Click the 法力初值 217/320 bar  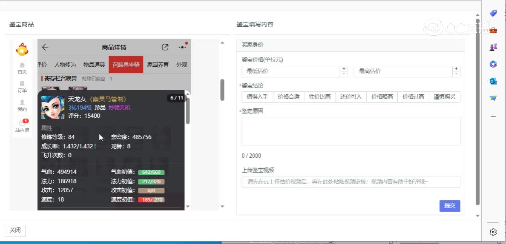(x=151, y=182)
